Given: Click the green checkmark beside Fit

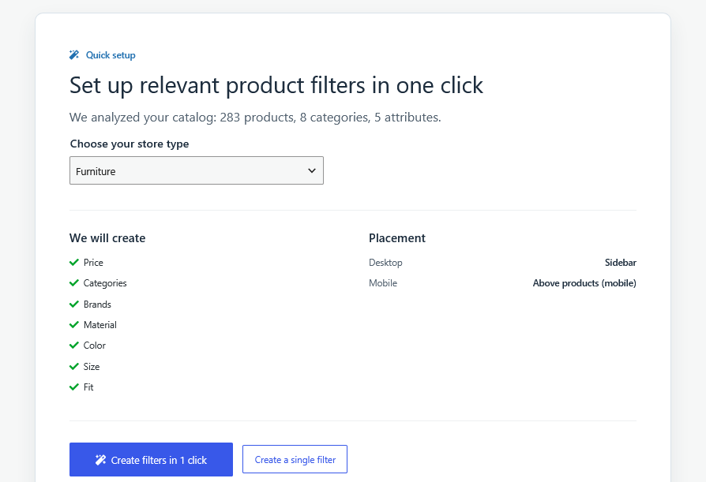Looking at the screenshot, I should (x=74, y=387).
